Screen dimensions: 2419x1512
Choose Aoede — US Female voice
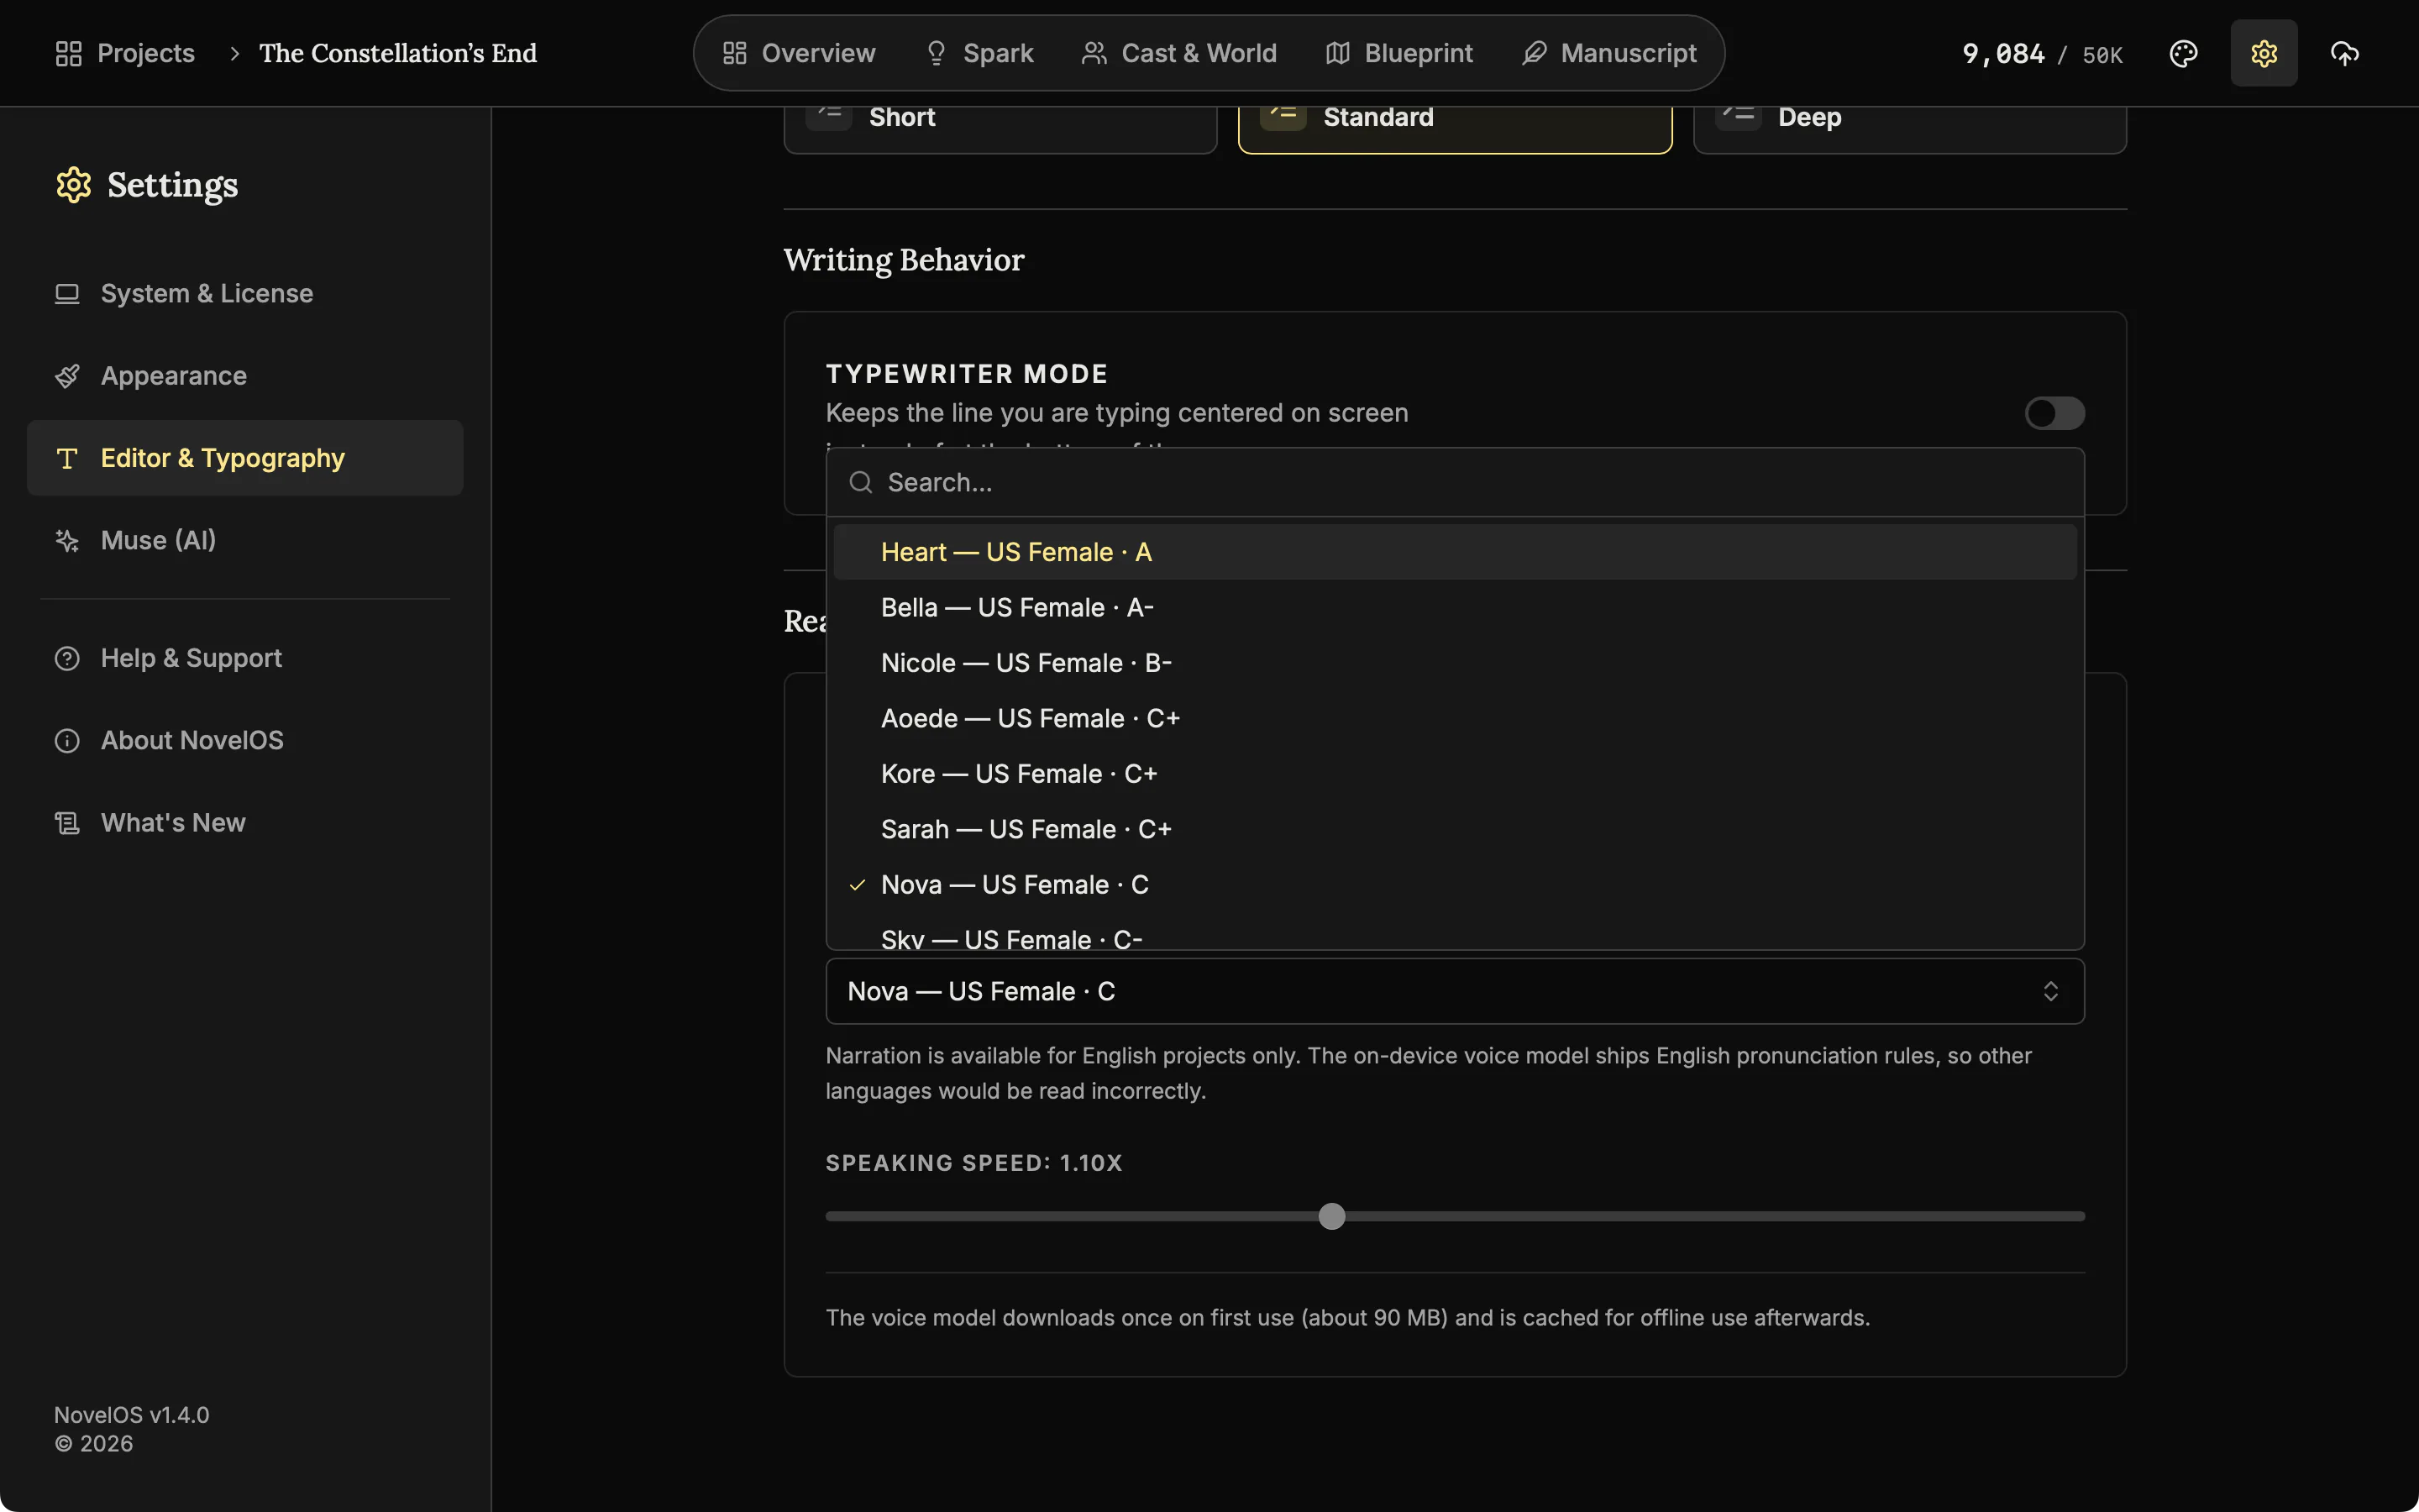[1455, 719]
